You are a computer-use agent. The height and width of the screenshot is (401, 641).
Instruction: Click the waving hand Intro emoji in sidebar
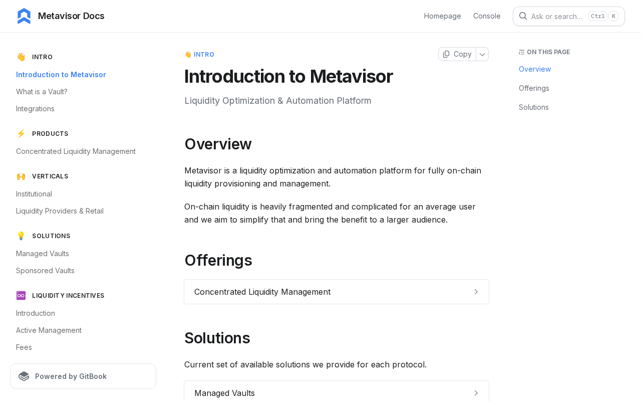[21, 57]
